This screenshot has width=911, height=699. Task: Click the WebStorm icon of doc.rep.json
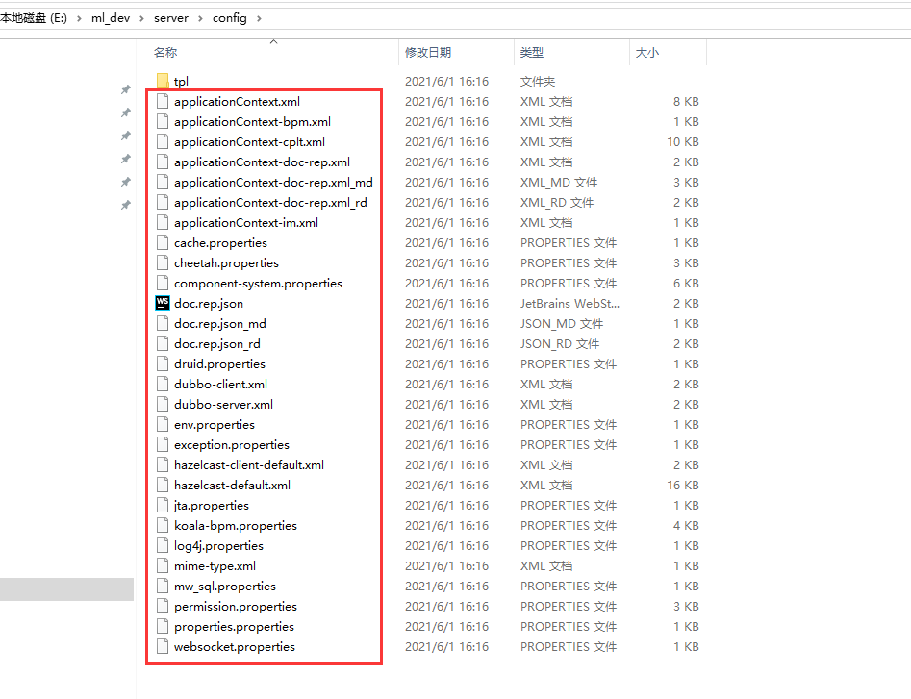point(163,303)
